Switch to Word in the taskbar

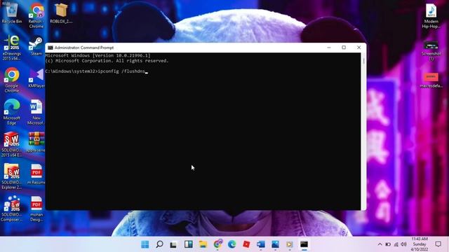click(x=260, y=244)
